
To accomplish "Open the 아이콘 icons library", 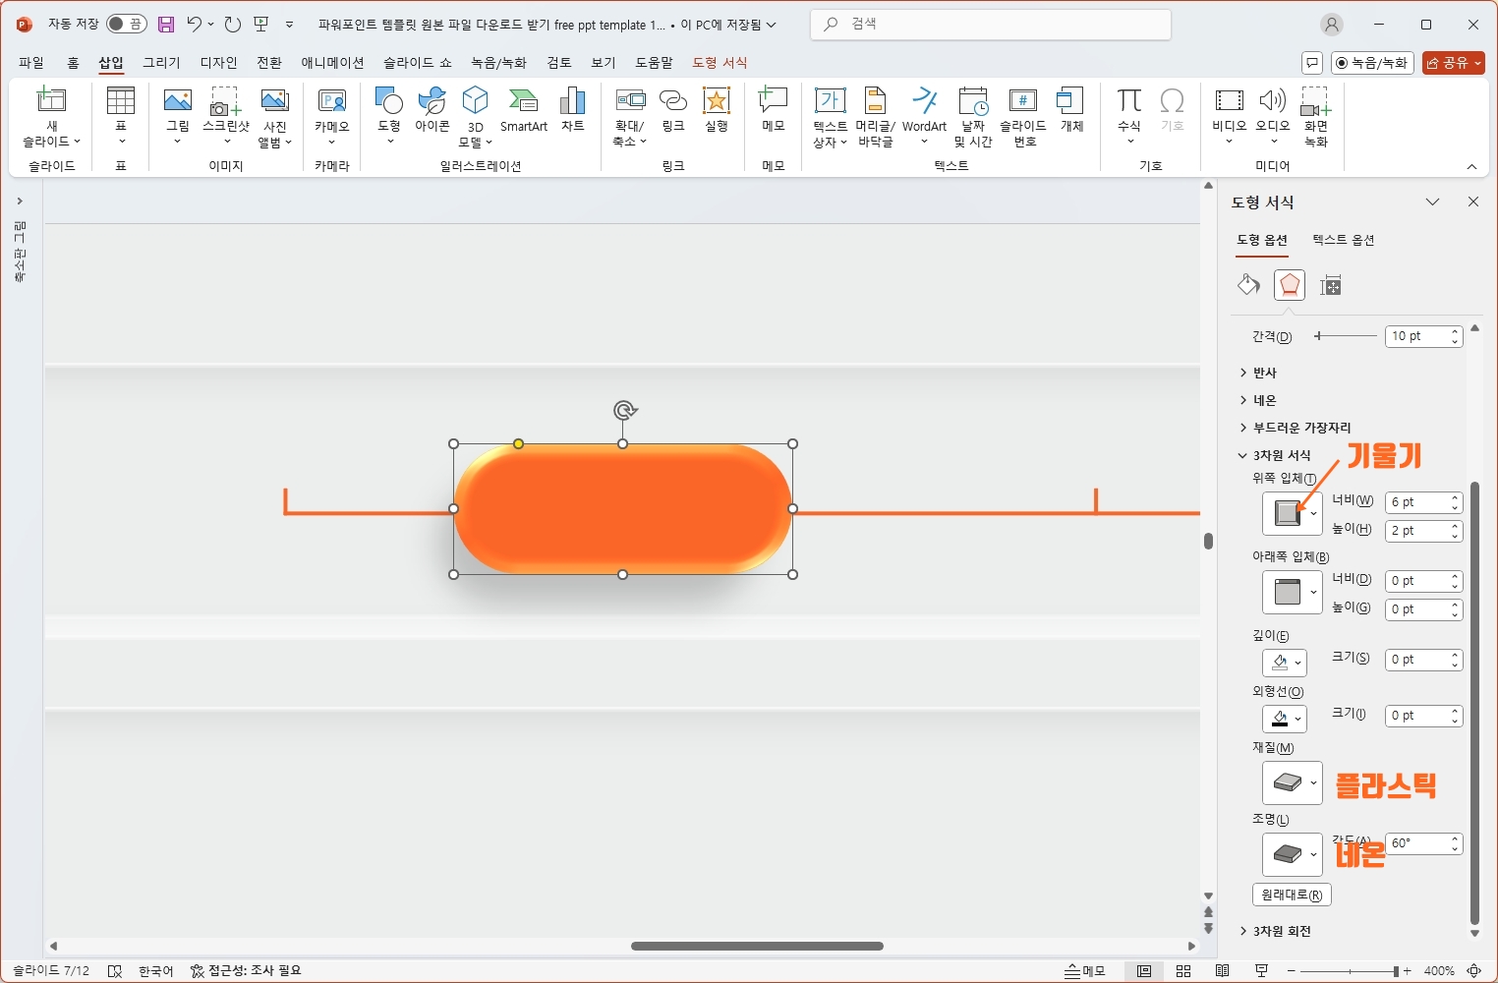I will pyautogui.click(x=432, y=110).
